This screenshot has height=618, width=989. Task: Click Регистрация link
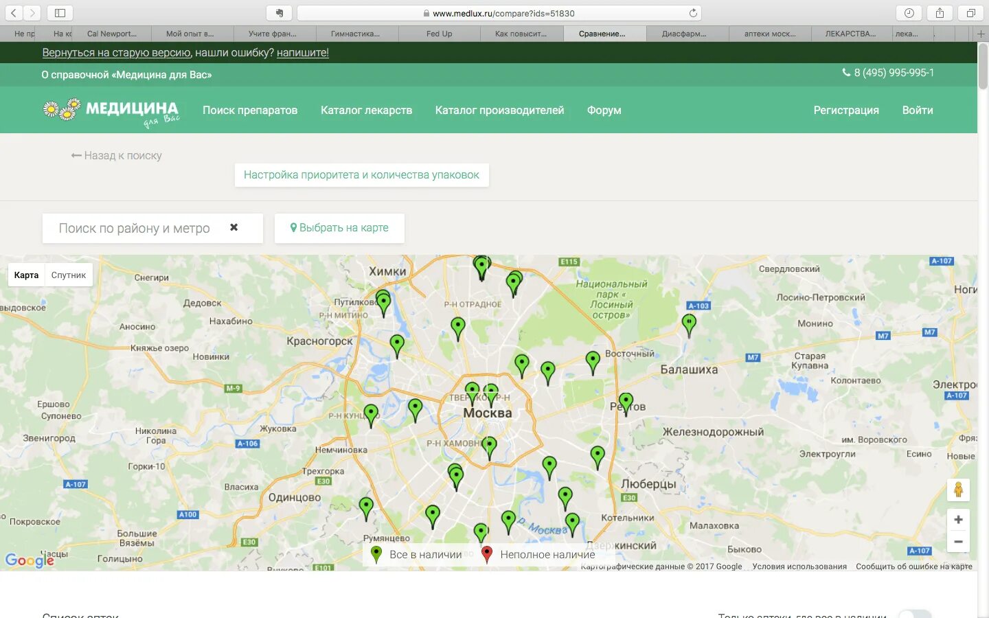(x=846, y=110)
